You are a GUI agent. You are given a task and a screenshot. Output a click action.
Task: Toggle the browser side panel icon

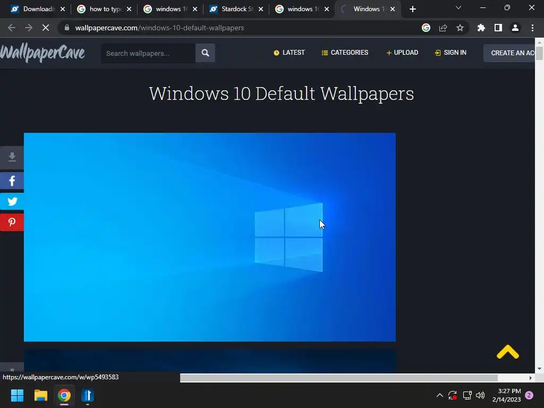(498, 28)
